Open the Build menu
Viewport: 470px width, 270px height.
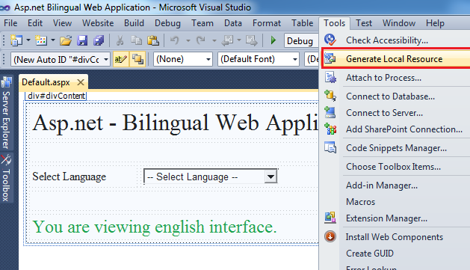point(134,23)
